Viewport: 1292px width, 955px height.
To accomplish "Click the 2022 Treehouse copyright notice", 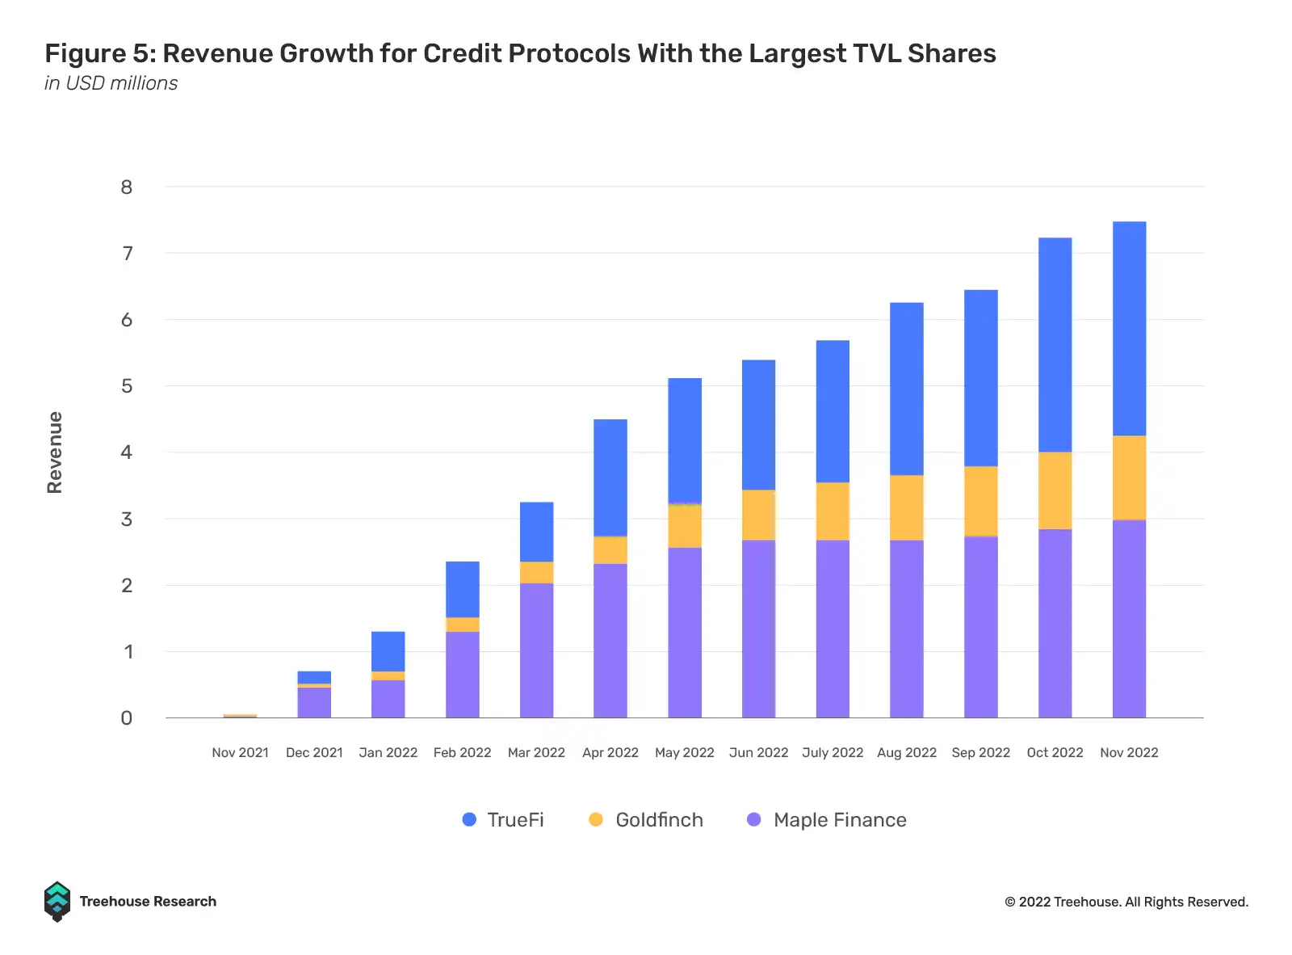I will 1126,902.
